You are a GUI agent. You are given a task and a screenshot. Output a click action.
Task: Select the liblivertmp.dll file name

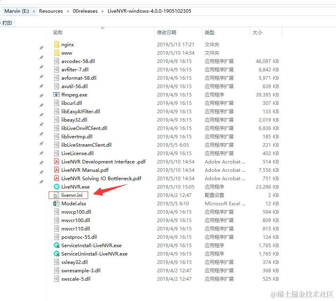[77, 137]
